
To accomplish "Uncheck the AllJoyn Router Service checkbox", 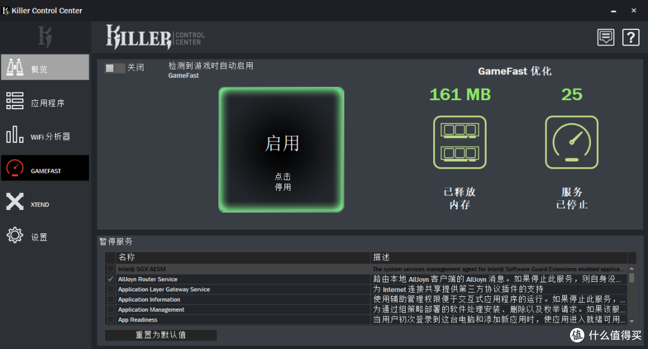I will (x=110, y=279).
